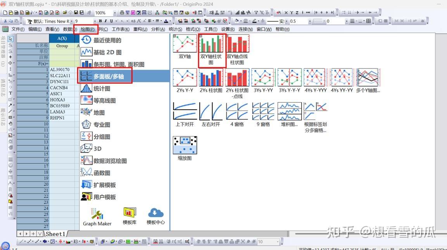
Task: Select the 双Y轴柱状图 template thumbnail
Action: point(211,43)
